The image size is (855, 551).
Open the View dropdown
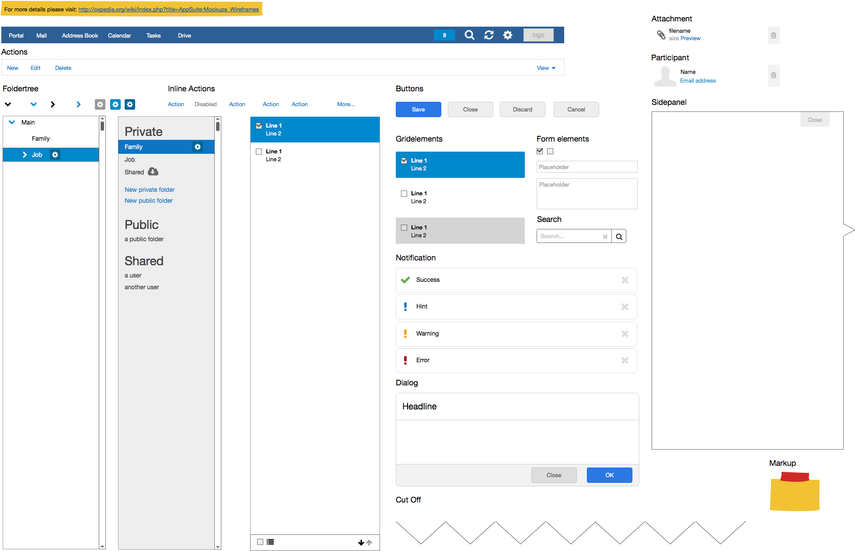click(x=546, y=68)
